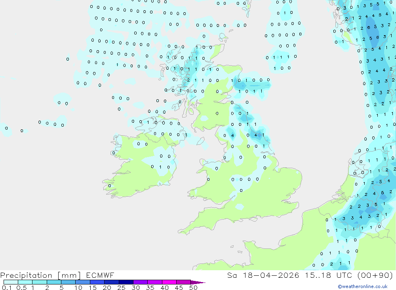Select the "ECMWF" model label

[100, 275]
